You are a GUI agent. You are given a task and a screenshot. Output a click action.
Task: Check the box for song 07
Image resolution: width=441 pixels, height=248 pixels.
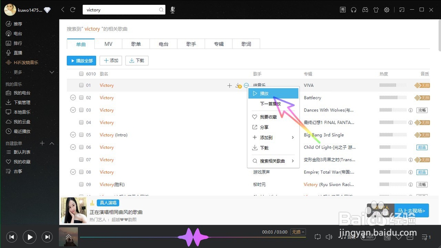tap(81, 159)
